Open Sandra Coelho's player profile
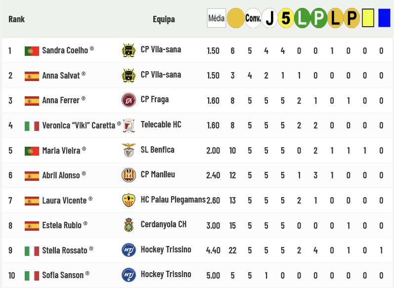Viewport: 394px width, 288px height. [x=65, y=50]
